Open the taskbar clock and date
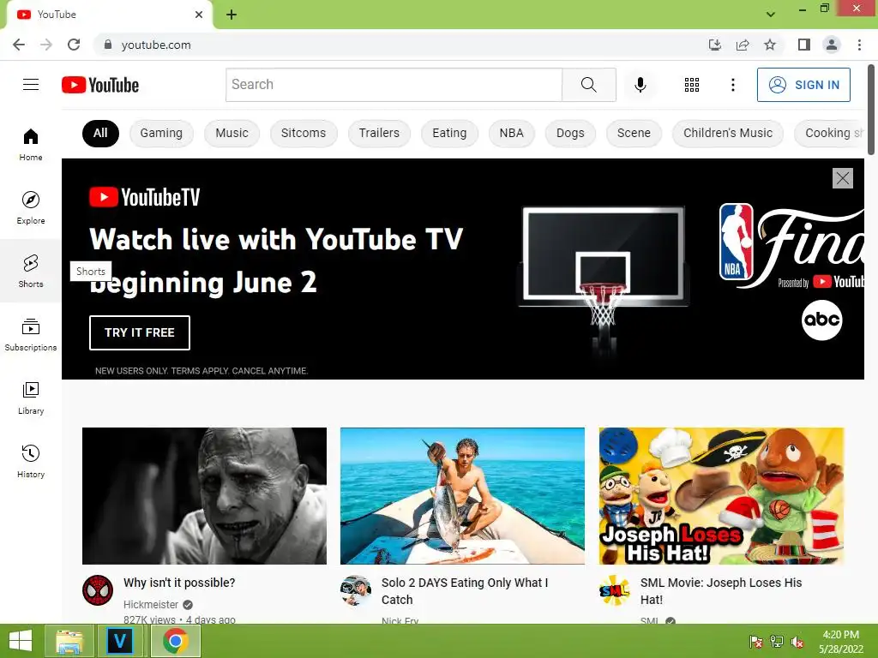This screenshot has height=658, width=878. tap(841, 642)
